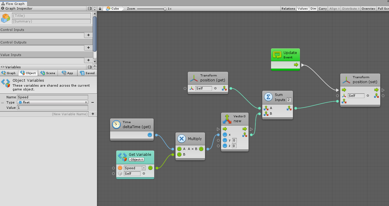
Task: Open the Speed variable name dropdown
Action: point(144,168)
